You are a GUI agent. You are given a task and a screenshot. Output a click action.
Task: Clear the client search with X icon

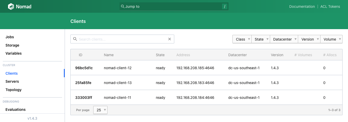[x=170, y=39]
